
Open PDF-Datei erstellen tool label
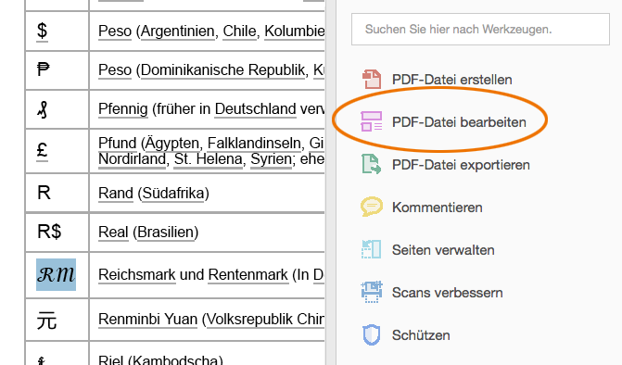[x=451, y=80]
